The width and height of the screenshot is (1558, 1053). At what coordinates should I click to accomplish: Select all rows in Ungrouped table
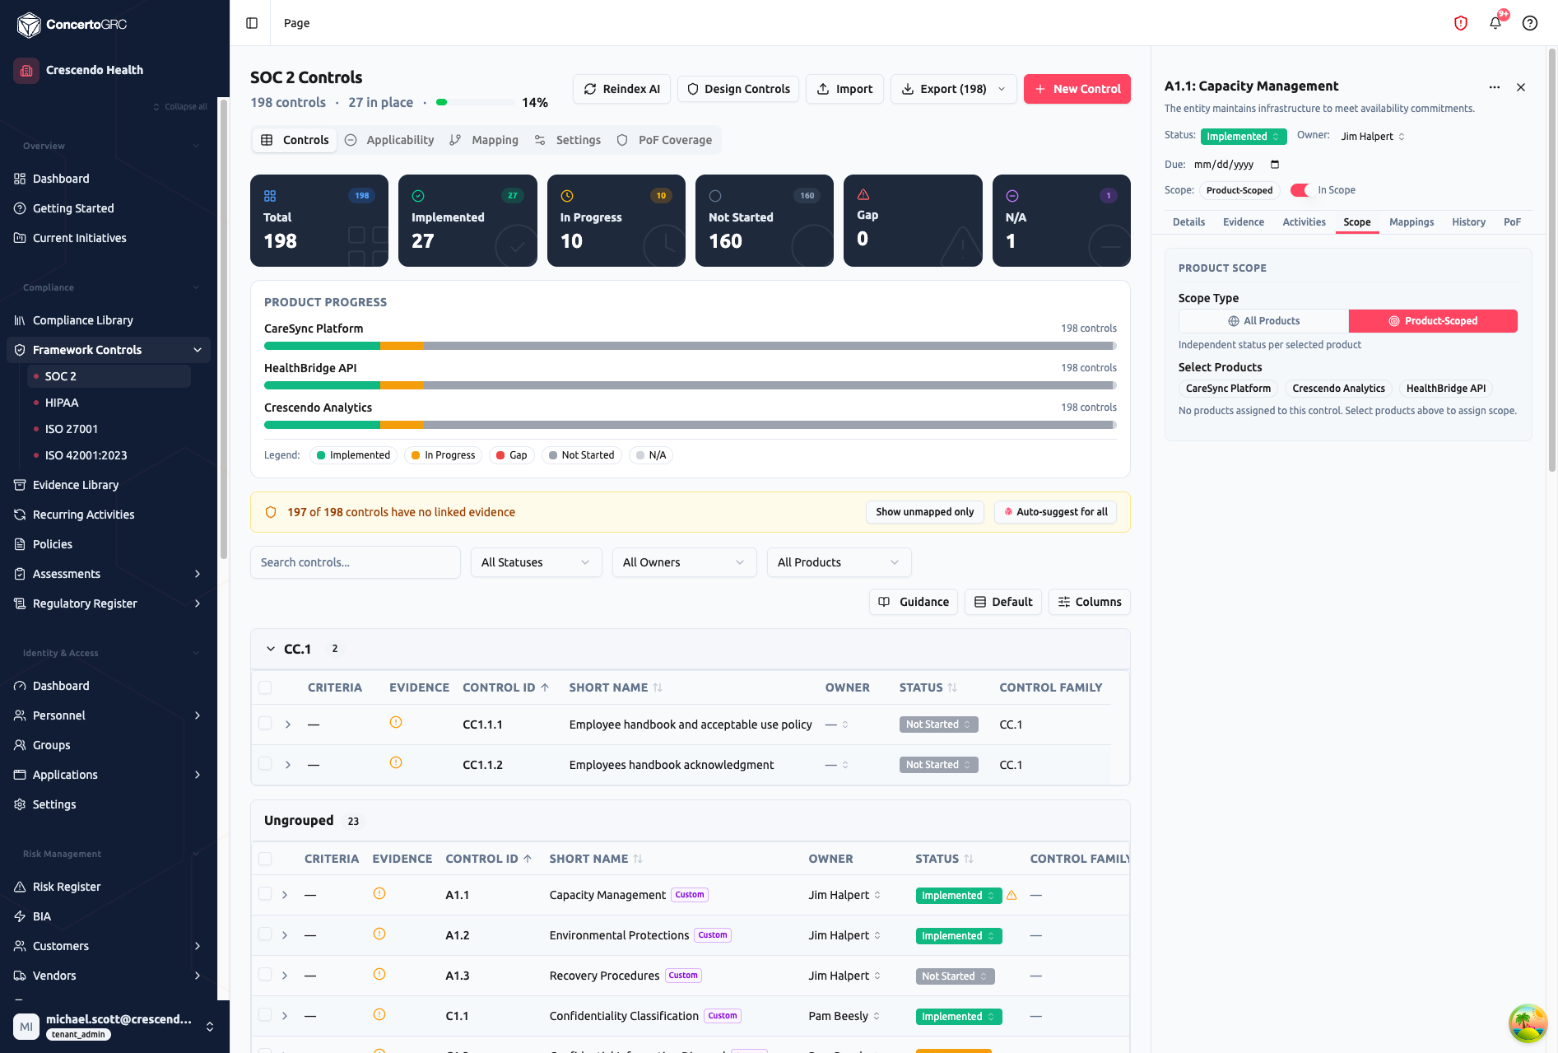[265, 859]
